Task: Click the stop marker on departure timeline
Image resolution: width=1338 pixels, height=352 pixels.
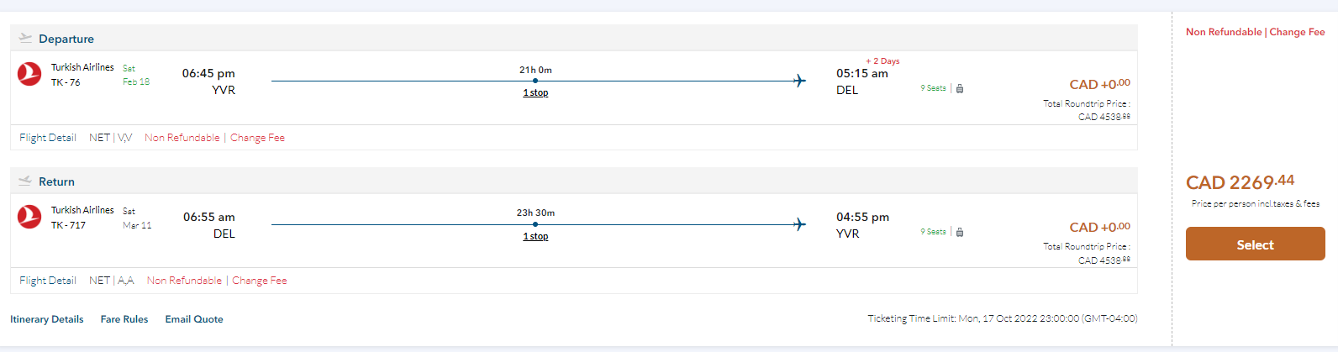Action: point(535,81)
